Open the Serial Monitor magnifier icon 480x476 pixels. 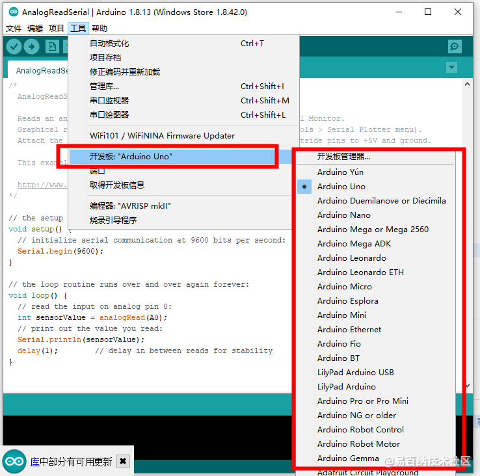click(455, 47)
